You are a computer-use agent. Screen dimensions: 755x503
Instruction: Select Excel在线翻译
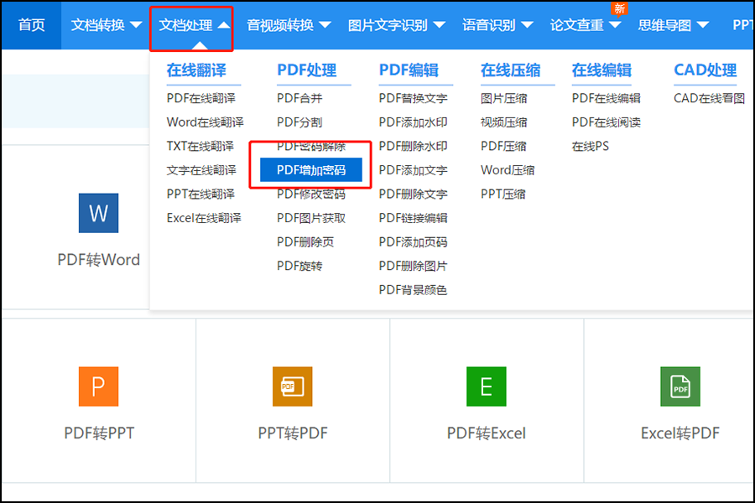(204, 218)
